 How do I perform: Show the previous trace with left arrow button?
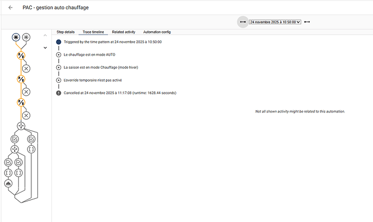pyautogui.click(x=243, y=22)
